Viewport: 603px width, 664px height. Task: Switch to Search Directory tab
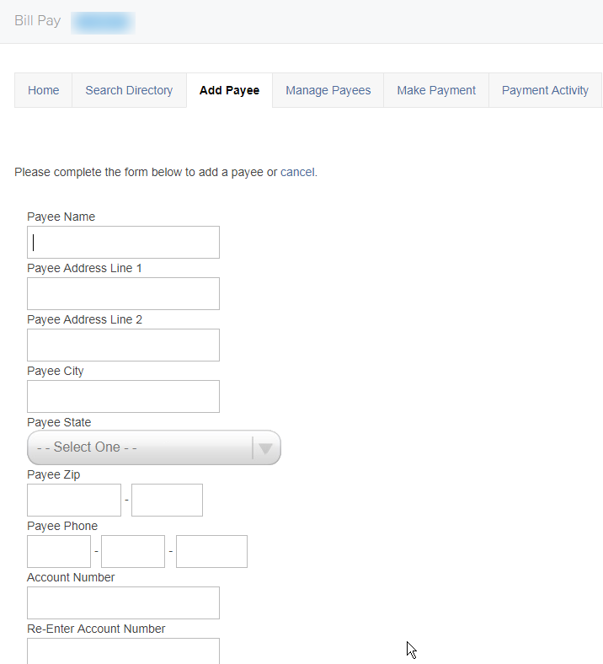[x=129, y=90]
